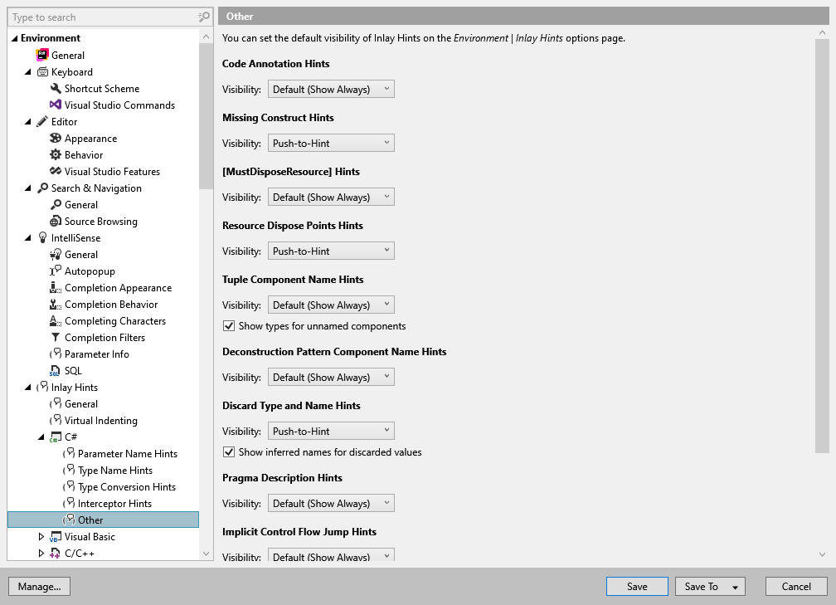Click the Visual Studio Commands icon
Screen dimensions: 836x605
[56, 105]
